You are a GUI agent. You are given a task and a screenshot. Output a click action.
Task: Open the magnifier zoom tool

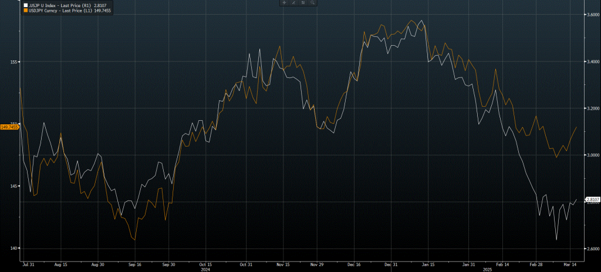point(313,3)
